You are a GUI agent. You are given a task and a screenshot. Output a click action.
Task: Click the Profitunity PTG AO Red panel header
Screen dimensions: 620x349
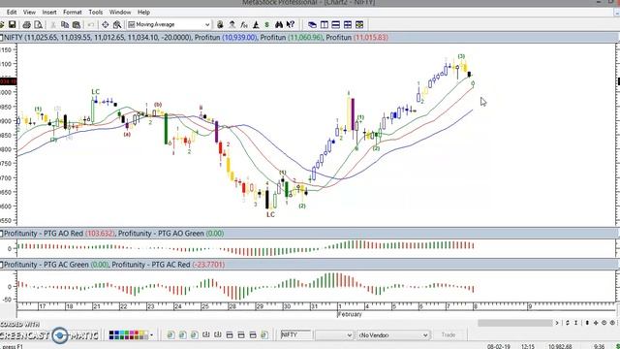[x=308, y=234]
